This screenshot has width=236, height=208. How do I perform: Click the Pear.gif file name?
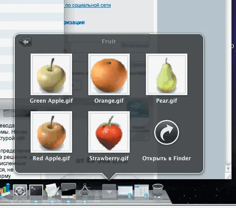(x=167, y=101)
